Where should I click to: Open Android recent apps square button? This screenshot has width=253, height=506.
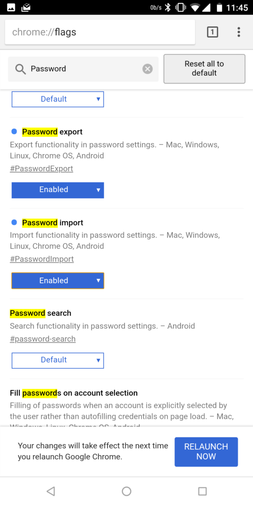pyautogui.click(x=202, y=491)
